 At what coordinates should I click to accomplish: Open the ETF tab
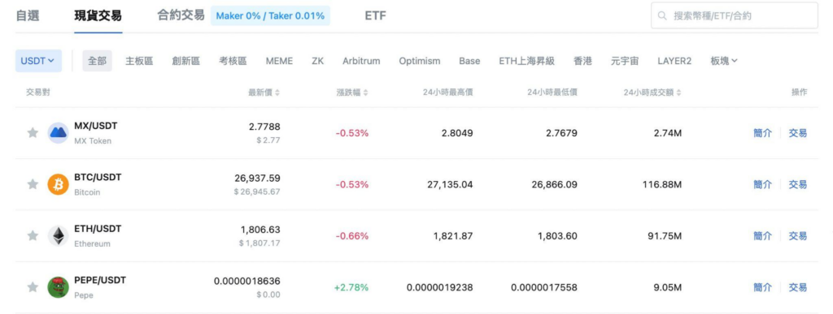point(375,16)
